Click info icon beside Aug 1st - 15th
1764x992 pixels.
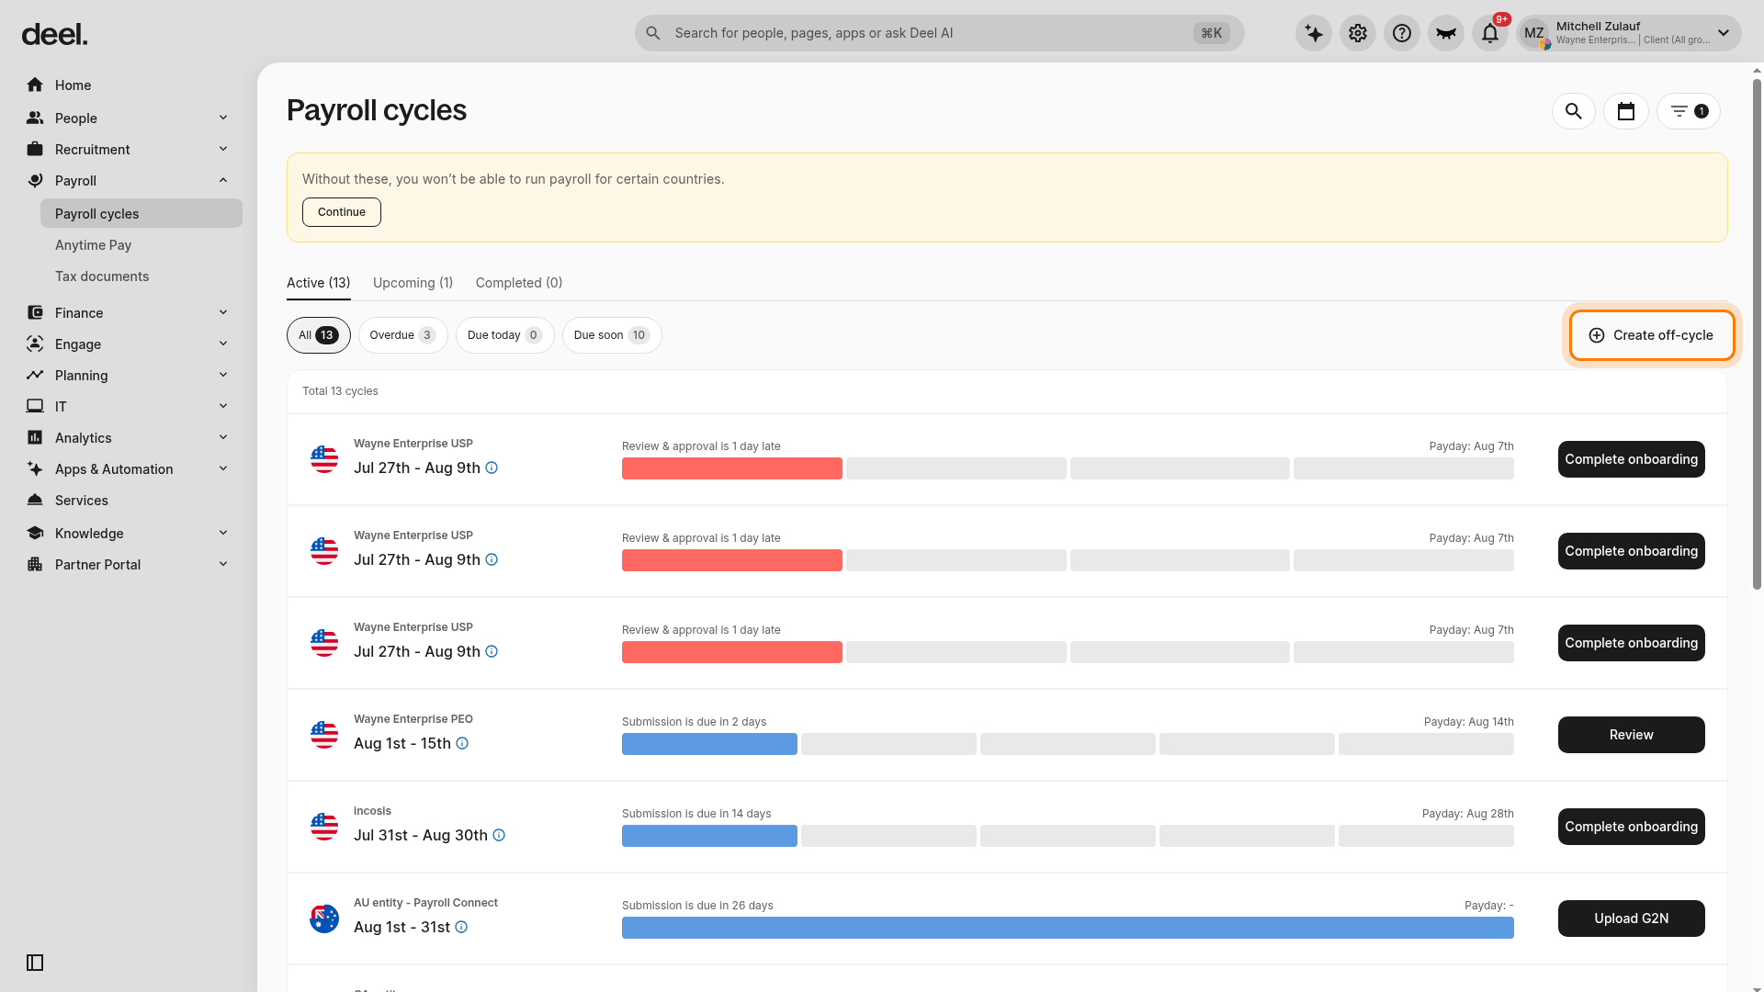click(x=462, y=743)
